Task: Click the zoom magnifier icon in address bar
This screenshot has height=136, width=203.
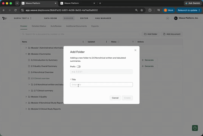Action: point(136,10)
